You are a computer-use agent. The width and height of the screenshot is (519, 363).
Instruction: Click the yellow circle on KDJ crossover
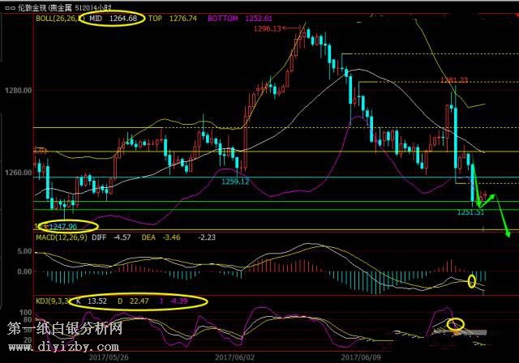click(x=456, y=325)
